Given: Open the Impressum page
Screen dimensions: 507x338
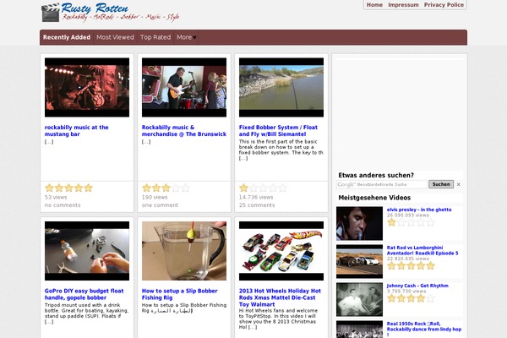Looking at the screenshot, I should tap(403, 5).
